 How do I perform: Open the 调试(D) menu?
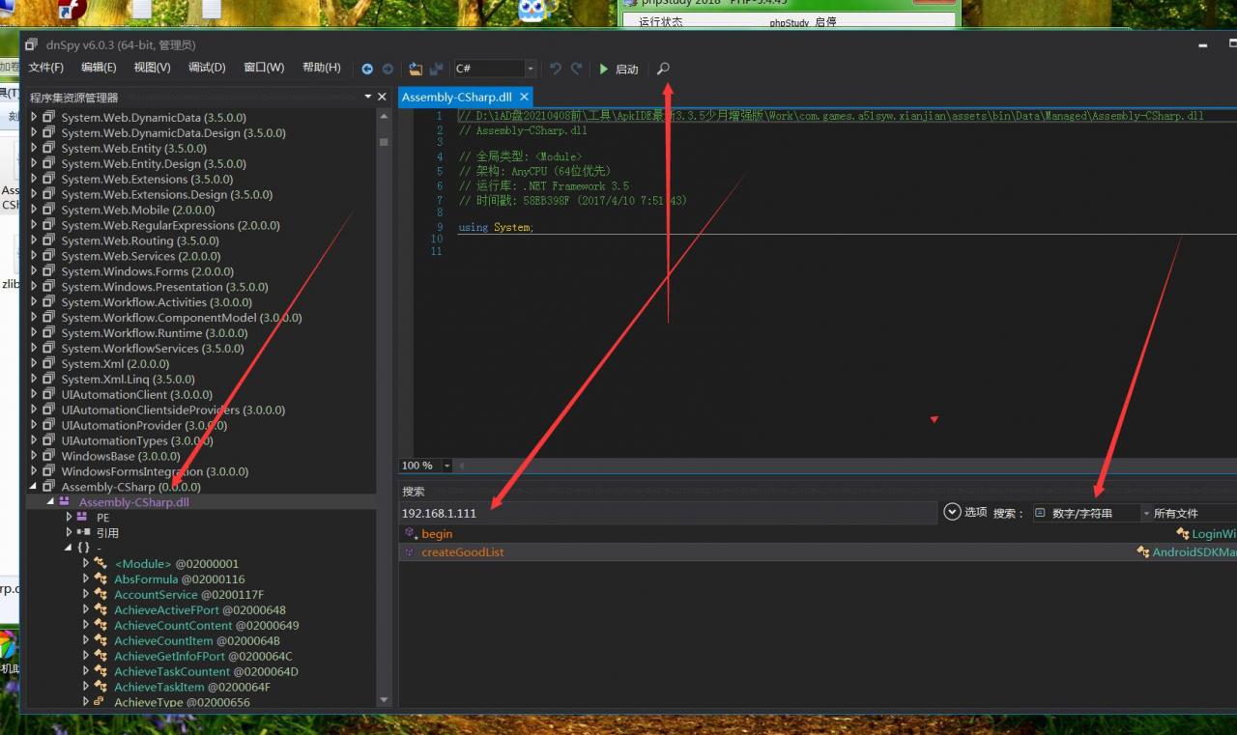click(207, 68)
